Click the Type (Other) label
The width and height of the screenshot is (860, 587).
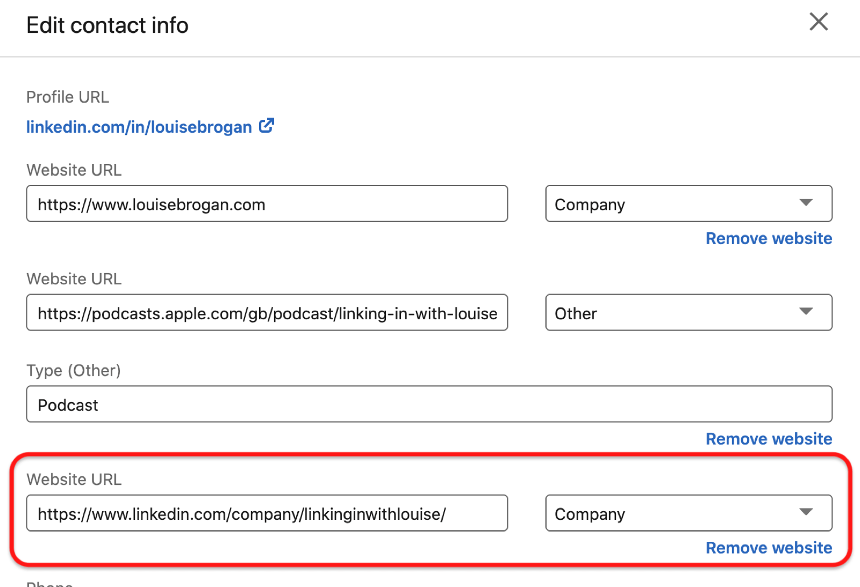click(x=73, y=370)
